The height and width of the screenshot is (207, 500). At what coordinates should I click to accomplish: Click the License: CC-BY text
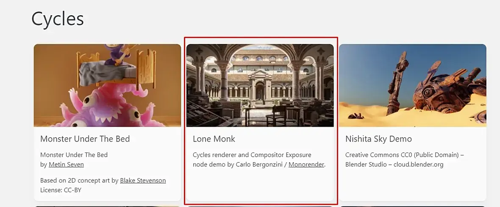coord(61,190)
